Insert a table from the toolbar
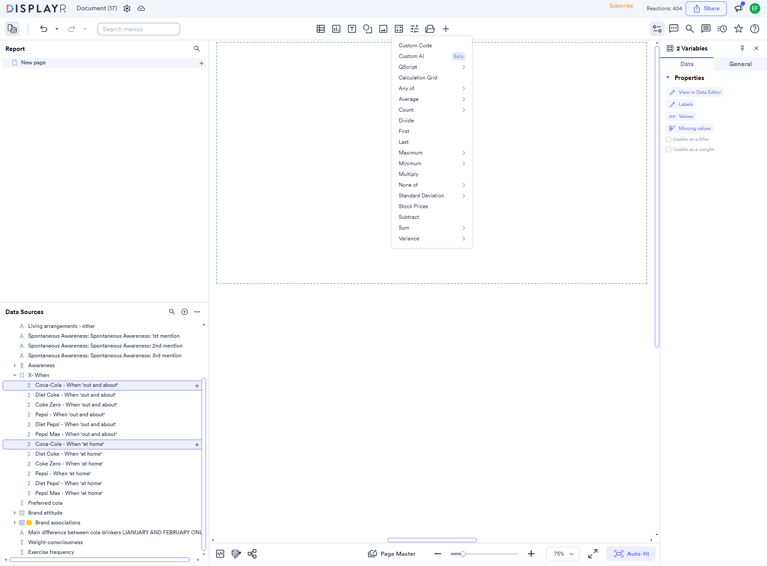This screenshot has height=566, width=767. tap(320, 29)
